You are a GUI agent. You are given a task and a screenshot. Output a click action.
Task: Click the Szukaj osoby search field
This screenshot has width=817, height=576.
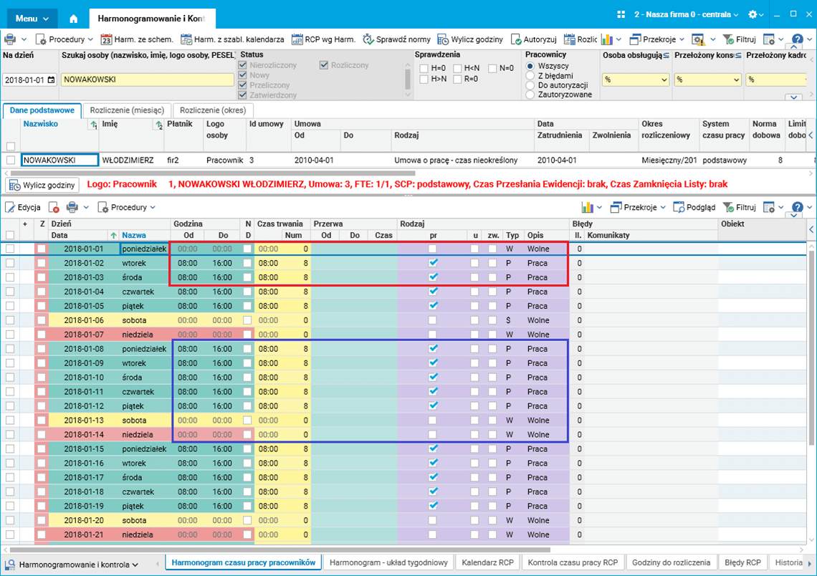[147, 80]
